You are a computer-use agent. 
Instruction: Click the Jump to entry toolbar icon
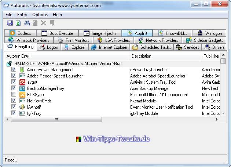click(52, 23)
